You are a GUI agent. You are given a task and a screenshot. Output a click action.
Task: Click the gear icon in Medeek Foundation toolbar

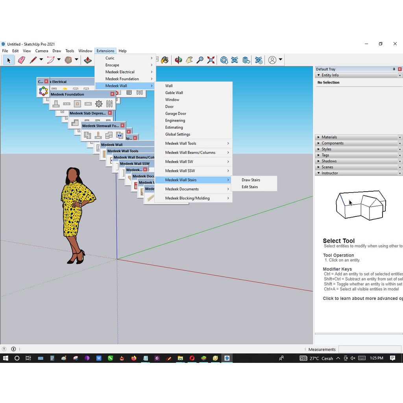(99, 104)
